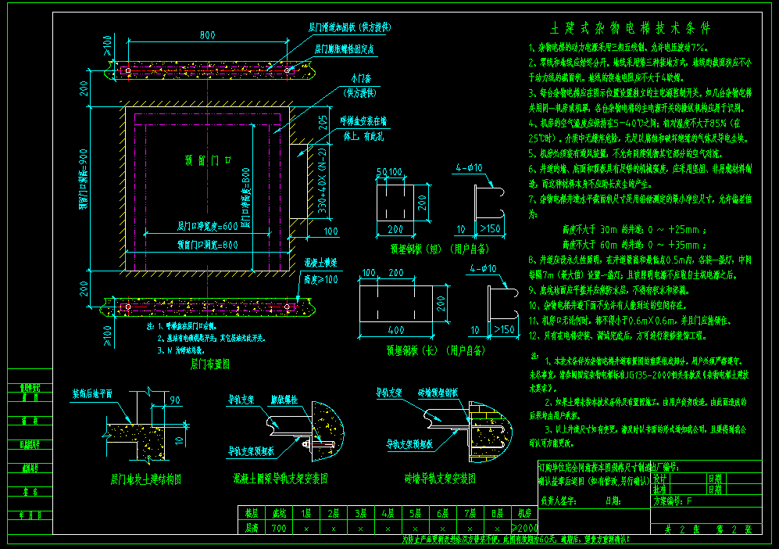Image resolution: width=779 pixels, height=549 pixels.
Task: Select the line 高度不大于 60m 的井道: 0 ~ +35mm
Action: (x=634, y=245)
